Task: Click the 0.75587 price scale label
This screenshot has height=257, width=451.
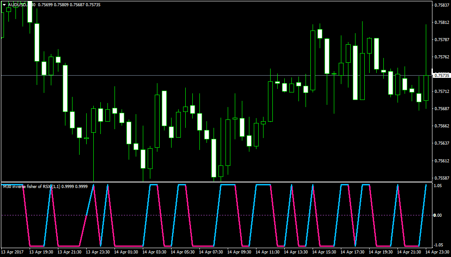Action: click(441, 178)
